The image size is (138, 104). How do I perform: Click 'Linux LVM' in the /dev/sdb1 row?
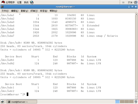coord(94,60)
